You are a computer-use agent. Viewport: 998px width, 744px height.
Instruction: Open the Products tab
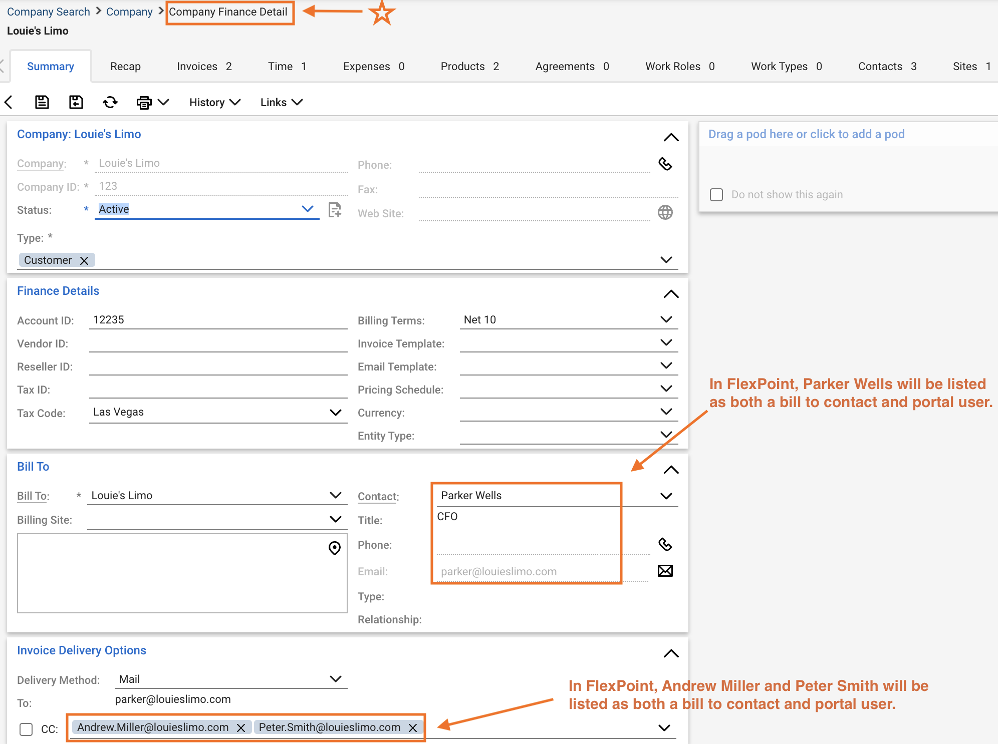(470, 66)
